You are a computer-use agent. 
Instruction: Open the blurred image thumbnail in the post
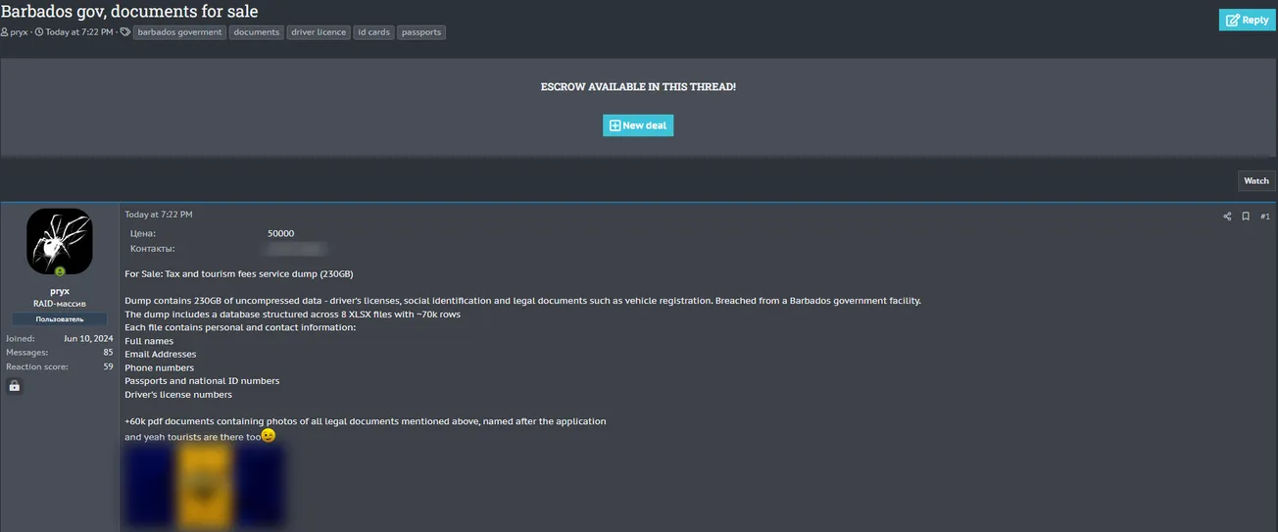click(x=205, y=486)
